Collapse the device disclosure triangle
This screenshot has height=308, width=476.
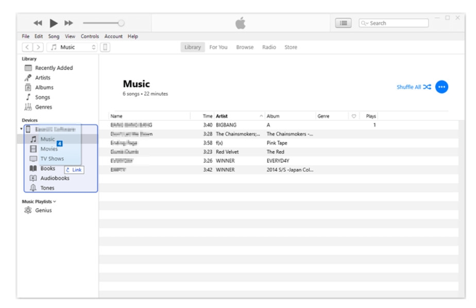tap(21, 129)
